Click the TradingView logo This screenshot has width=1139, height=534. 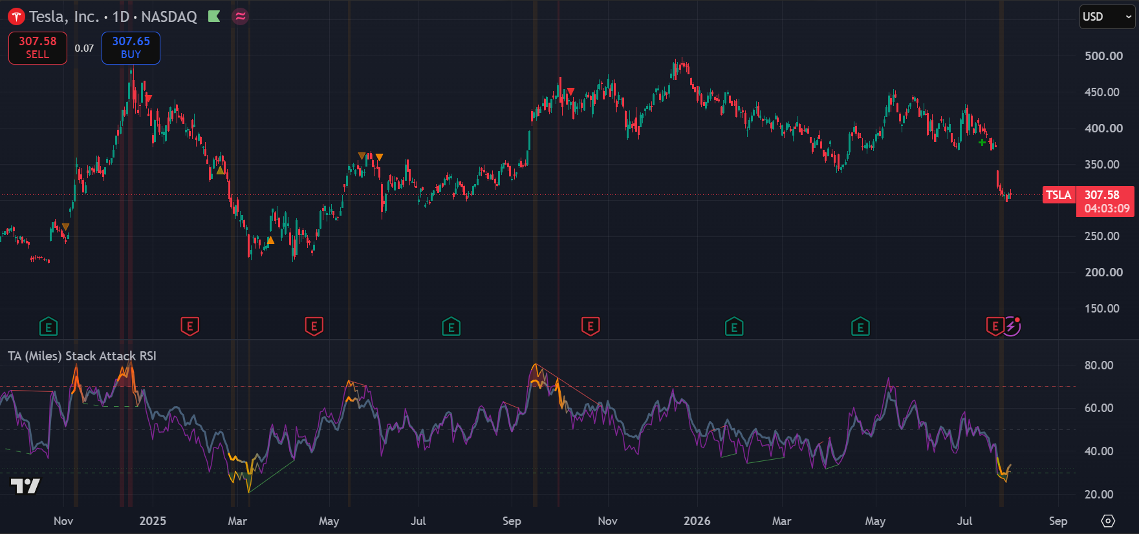tap(25, 486)
